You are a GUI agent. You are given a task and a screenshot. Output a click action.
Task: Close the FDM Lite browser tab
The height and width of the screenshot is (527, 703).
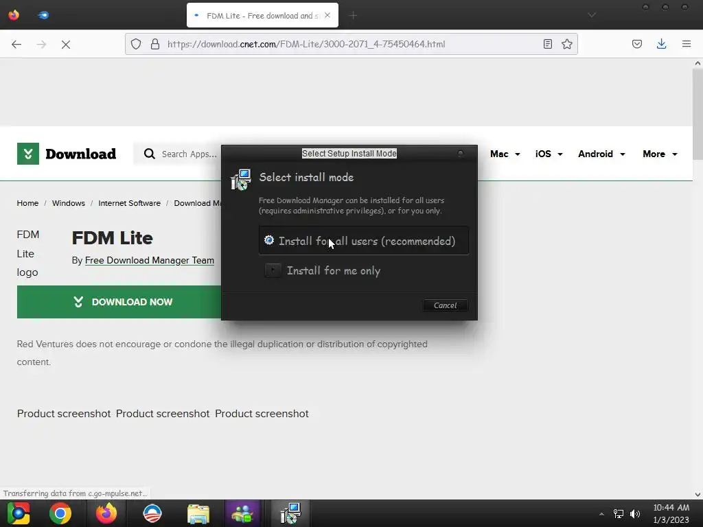click(x=327, y=15)
